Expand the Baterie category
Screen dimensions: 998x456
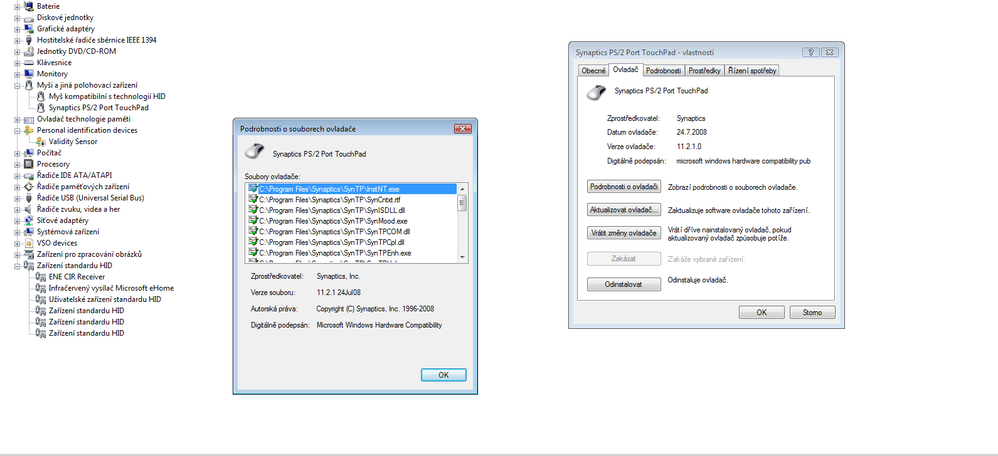18,6
